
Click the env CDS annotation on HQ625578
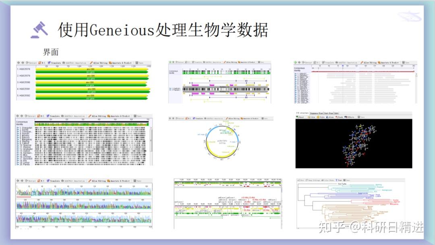tap(89, 69)
